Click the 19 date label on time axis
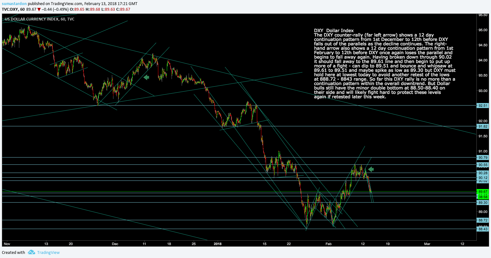 (x=388, y=244)
